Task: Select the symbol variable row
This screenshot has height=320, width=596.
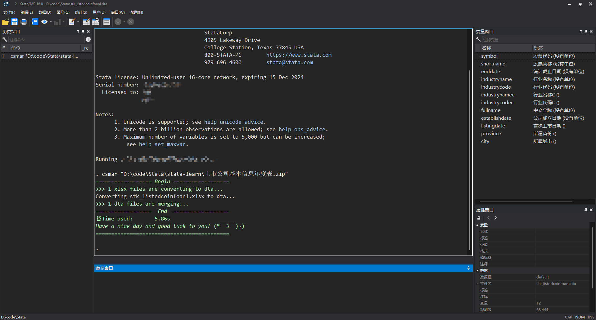Action: [535, 56]
